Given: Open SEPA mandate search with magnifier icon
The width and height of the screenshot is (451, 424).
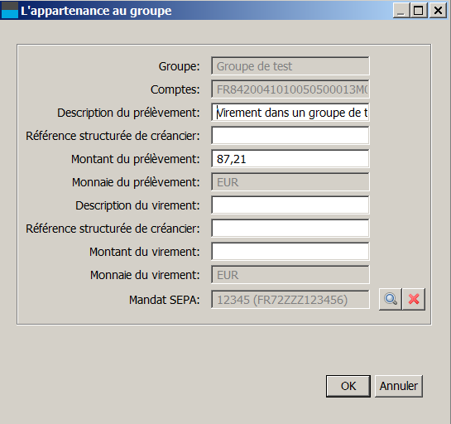Looking at the screenshot, I should click(391, 299).
